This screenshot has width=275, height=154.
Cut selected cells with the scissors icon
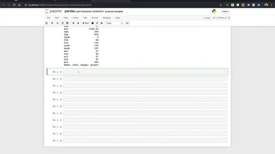(x=58, y=23)
